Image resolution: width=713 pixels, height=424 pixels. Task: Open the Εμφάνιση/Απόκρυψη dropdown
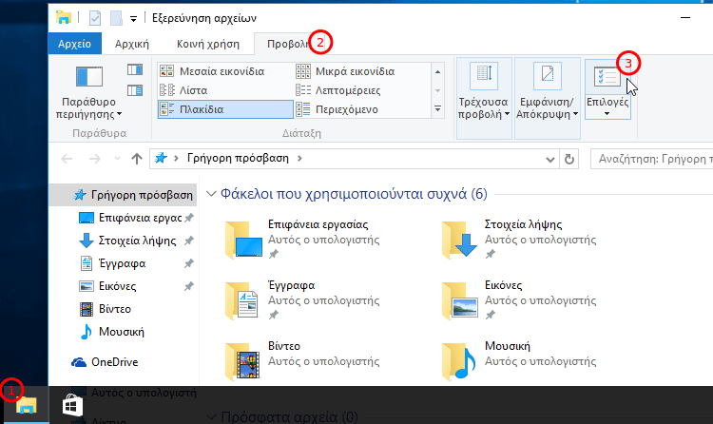click(x=547, y=98)
